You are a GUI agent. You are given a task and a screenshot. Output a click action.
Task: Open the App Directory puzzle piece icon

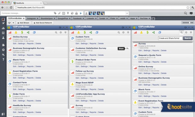(3, 45)
